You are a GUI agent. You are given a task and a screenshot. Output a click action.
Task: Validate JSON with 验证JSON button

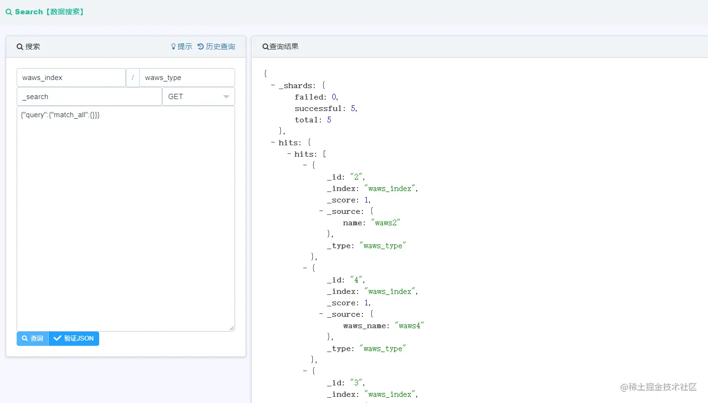click(74, 338)
